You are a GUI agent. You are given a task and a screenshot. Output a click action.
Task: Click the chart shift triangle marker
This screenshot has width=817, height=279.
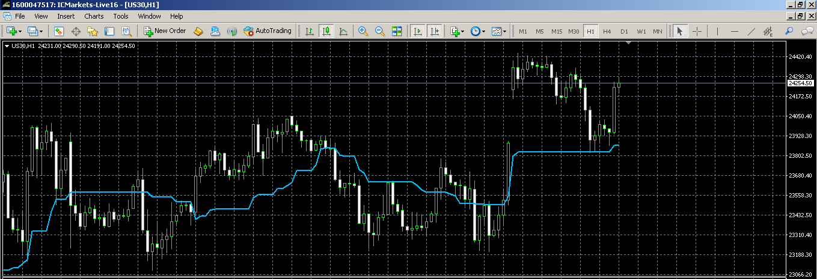(628, 43)
